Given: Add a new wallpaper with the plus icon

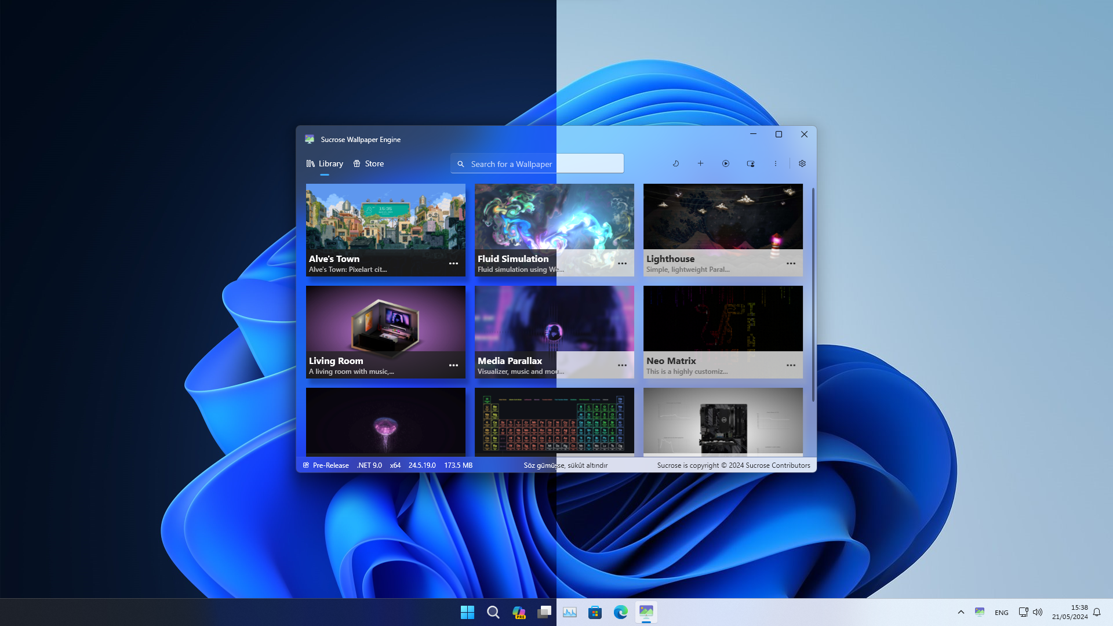Looking at the screenshot, I should 701,163.
